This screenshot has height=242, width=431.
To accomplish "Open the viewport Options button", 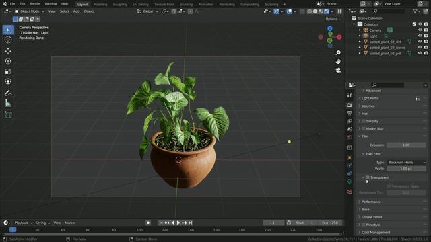I will coord(333,19).
